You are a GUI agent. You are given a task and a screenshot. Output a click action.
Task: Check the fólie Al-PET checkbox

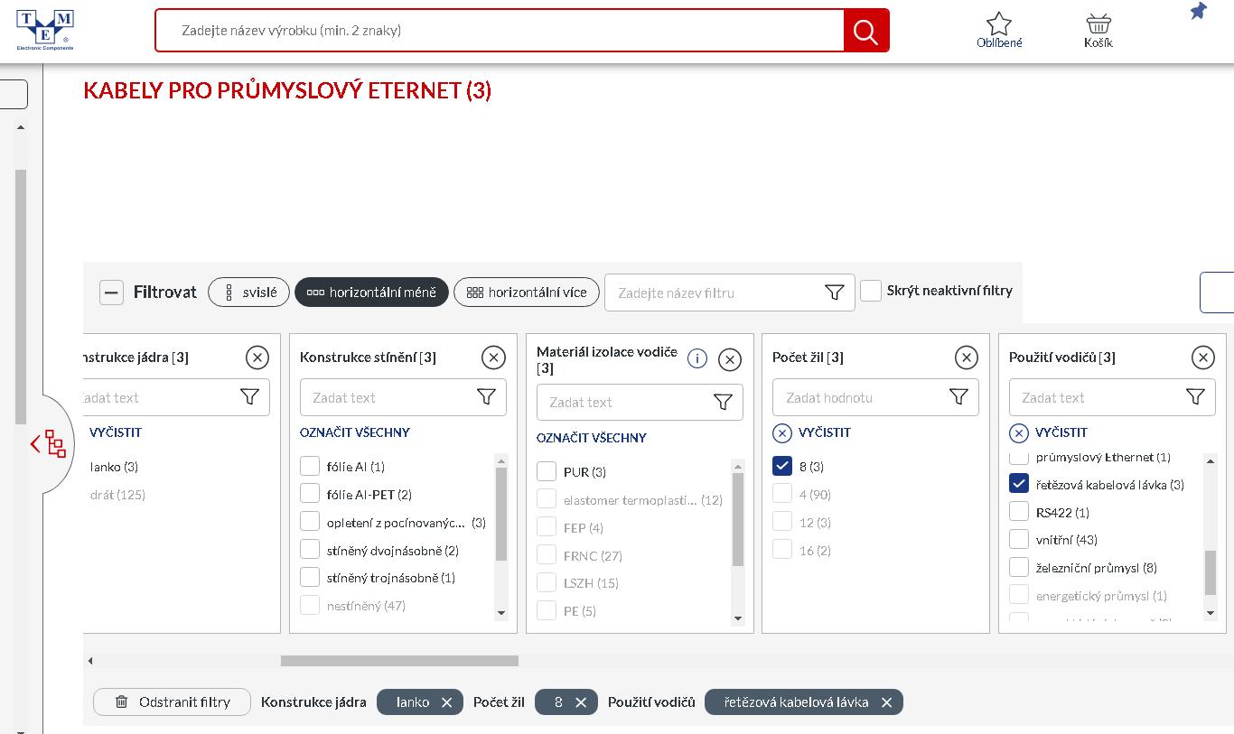pos(310,494)
